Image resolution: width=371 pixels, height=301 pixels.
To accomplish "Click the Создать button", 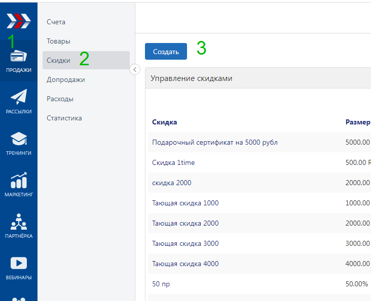I will click(166, 52).
